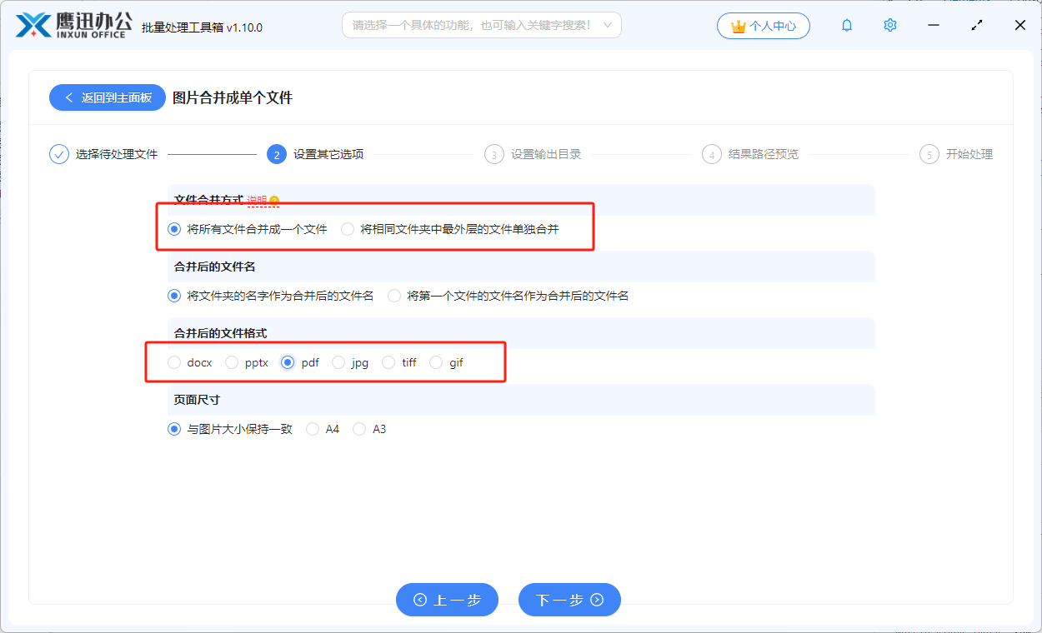The height and width of the screenshot is (633, 1042).
Task: Select jpg output format
Action: pos(350,362)
